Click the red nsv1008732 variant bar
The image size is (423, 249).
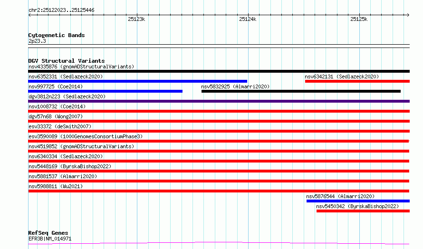click(219, 111)
